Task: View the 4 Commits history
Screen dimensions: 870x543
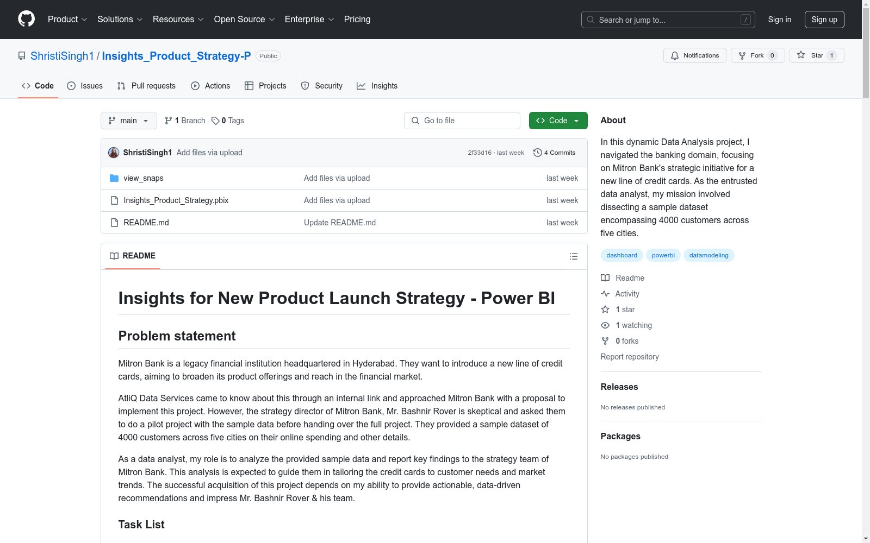Action: click(555, 153)
